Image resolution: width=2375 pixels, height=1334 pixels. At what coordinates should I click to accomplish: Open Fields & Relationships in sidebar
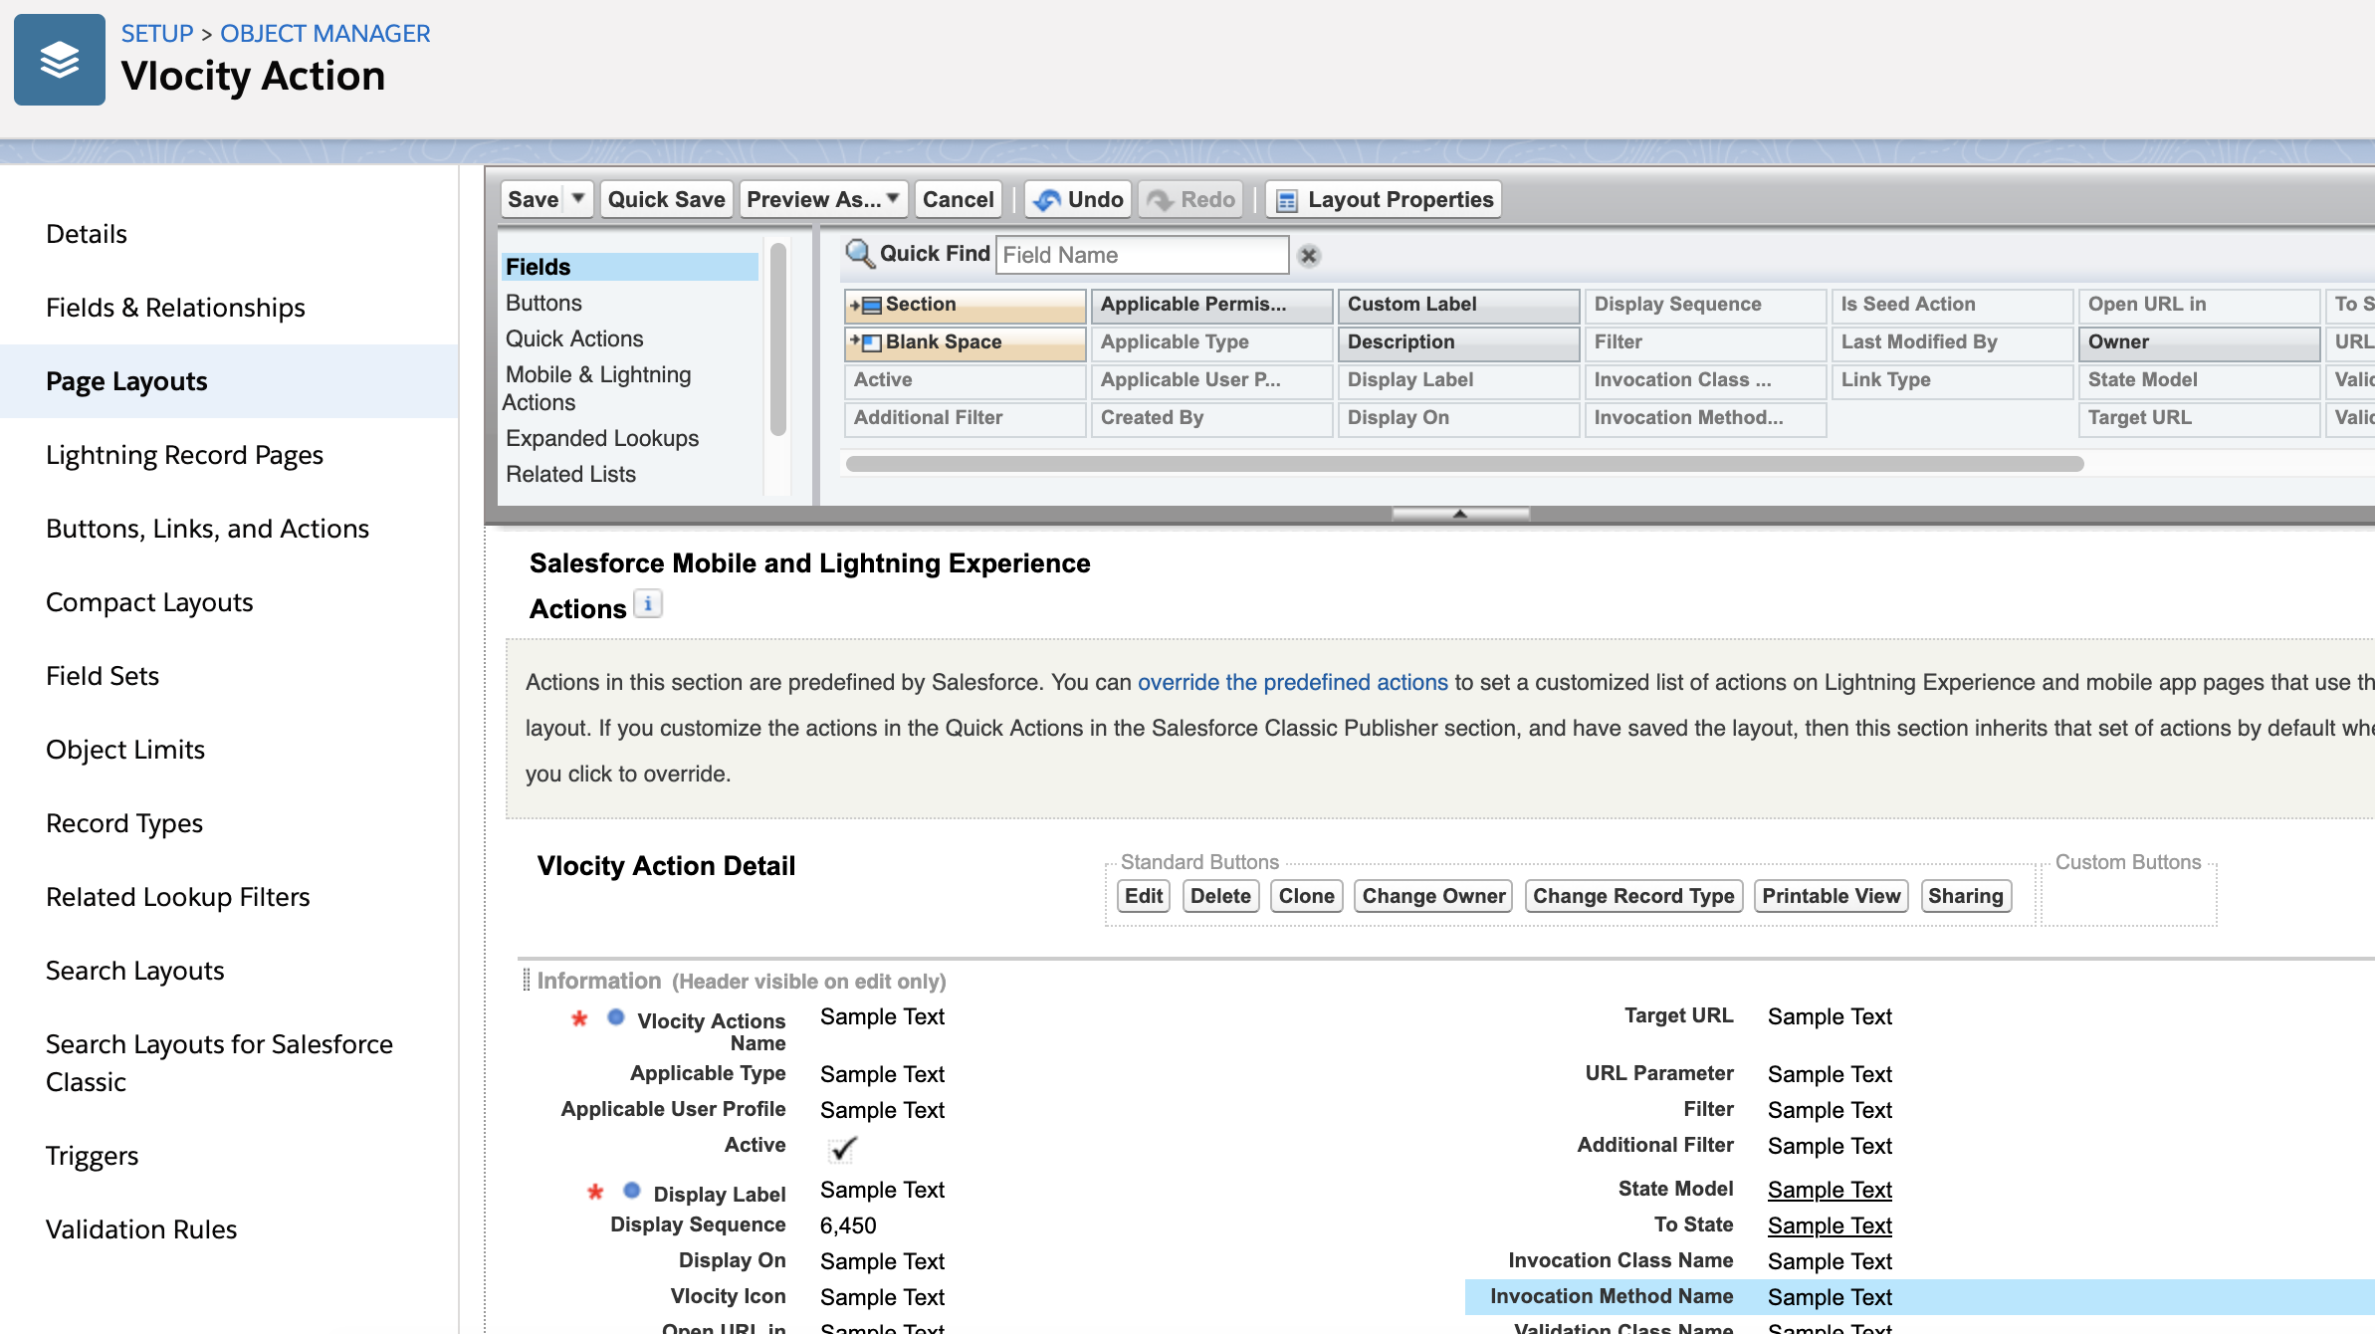(x=175, y=308)
